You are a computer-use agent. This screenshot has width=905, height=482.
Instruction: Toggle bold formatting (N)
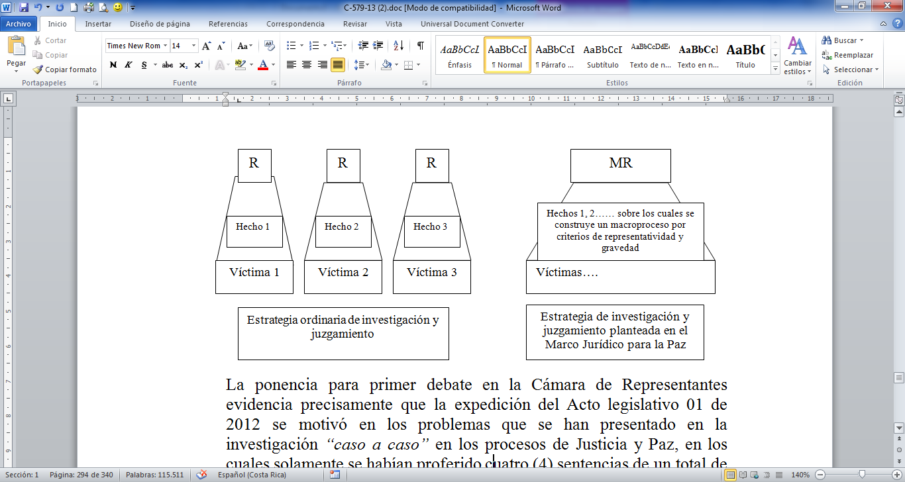113,65
